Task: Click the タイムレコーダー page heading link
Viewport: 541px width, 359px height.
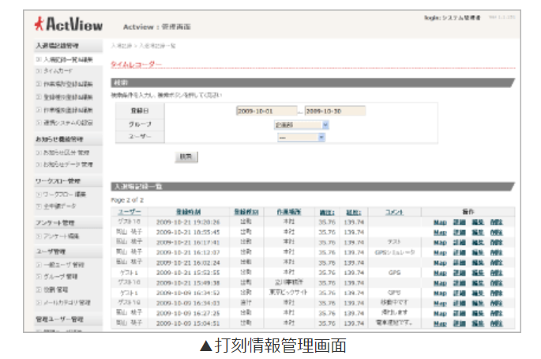Action: 136,63
